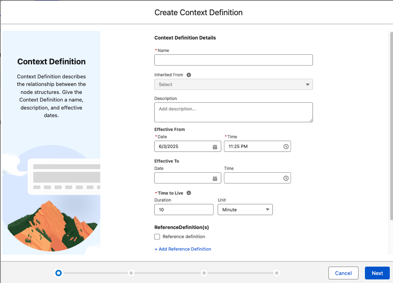Edit the Duration value of 10
The image size is (393, 283).
(x=184, y=209)
